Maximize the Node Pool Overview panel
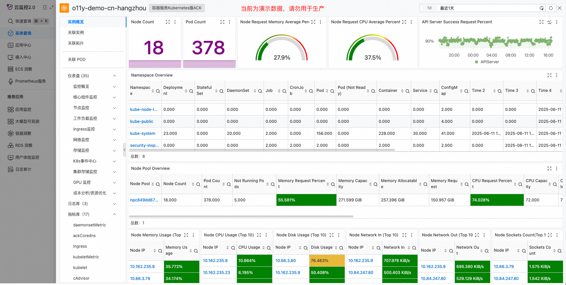Image resolution: width=566 pixels, height=285 pixels. (x=549, y=168)
